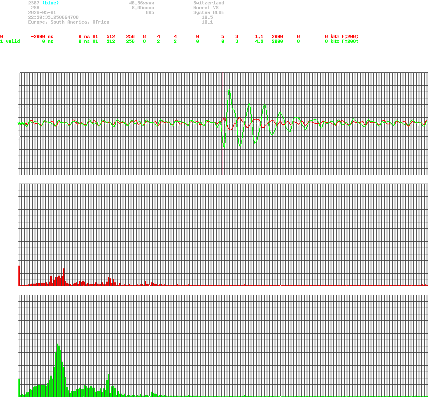The height and width of the screenshot is (406, 438).
Task: Click the cyan '(blue)' label
Action: coord(50,3)
